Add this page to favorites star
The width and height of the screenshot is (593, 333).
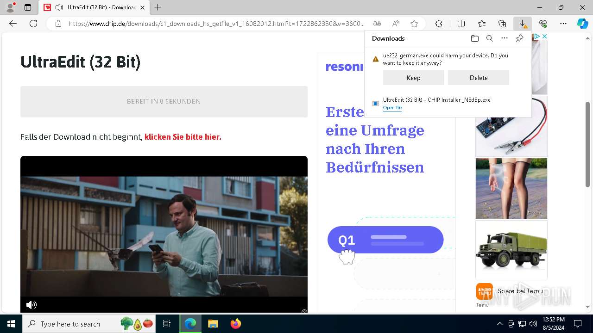[414, 24]
